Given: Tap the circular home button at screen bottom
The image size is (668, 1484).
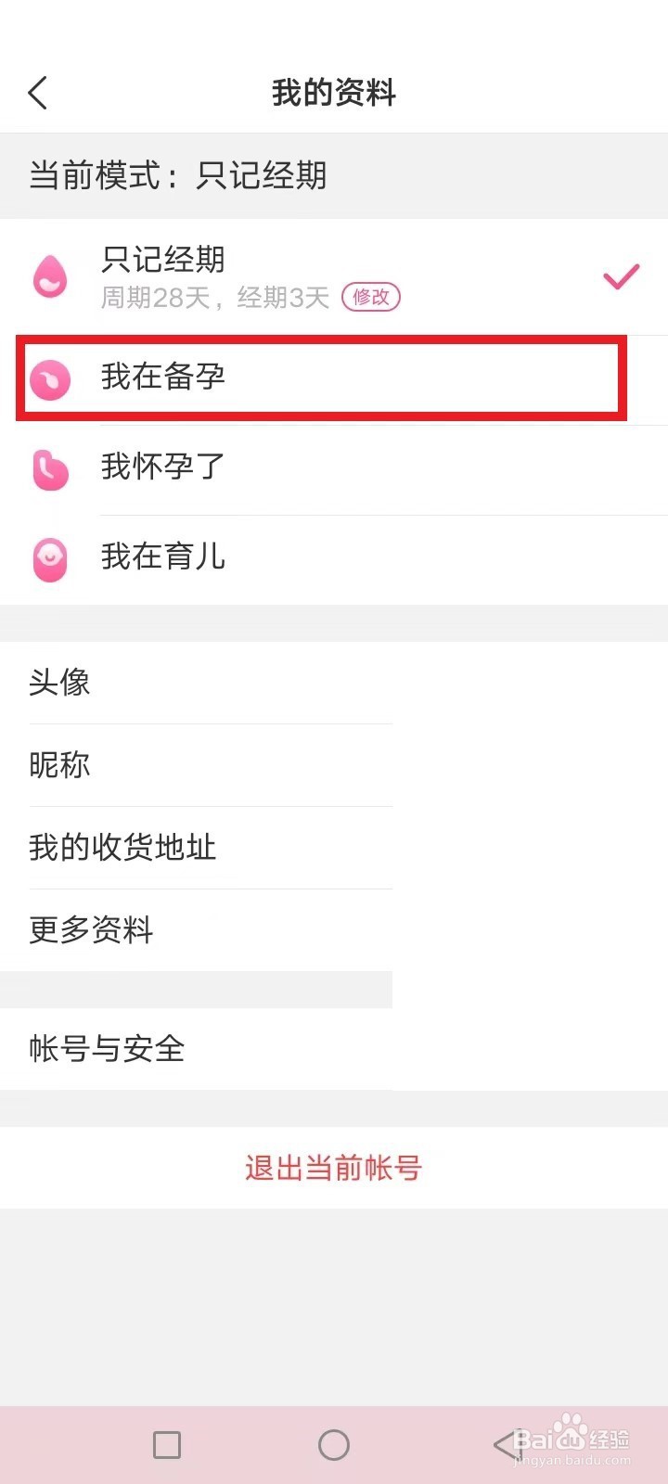Looking at the screenshot, I should pos(334,1444).
